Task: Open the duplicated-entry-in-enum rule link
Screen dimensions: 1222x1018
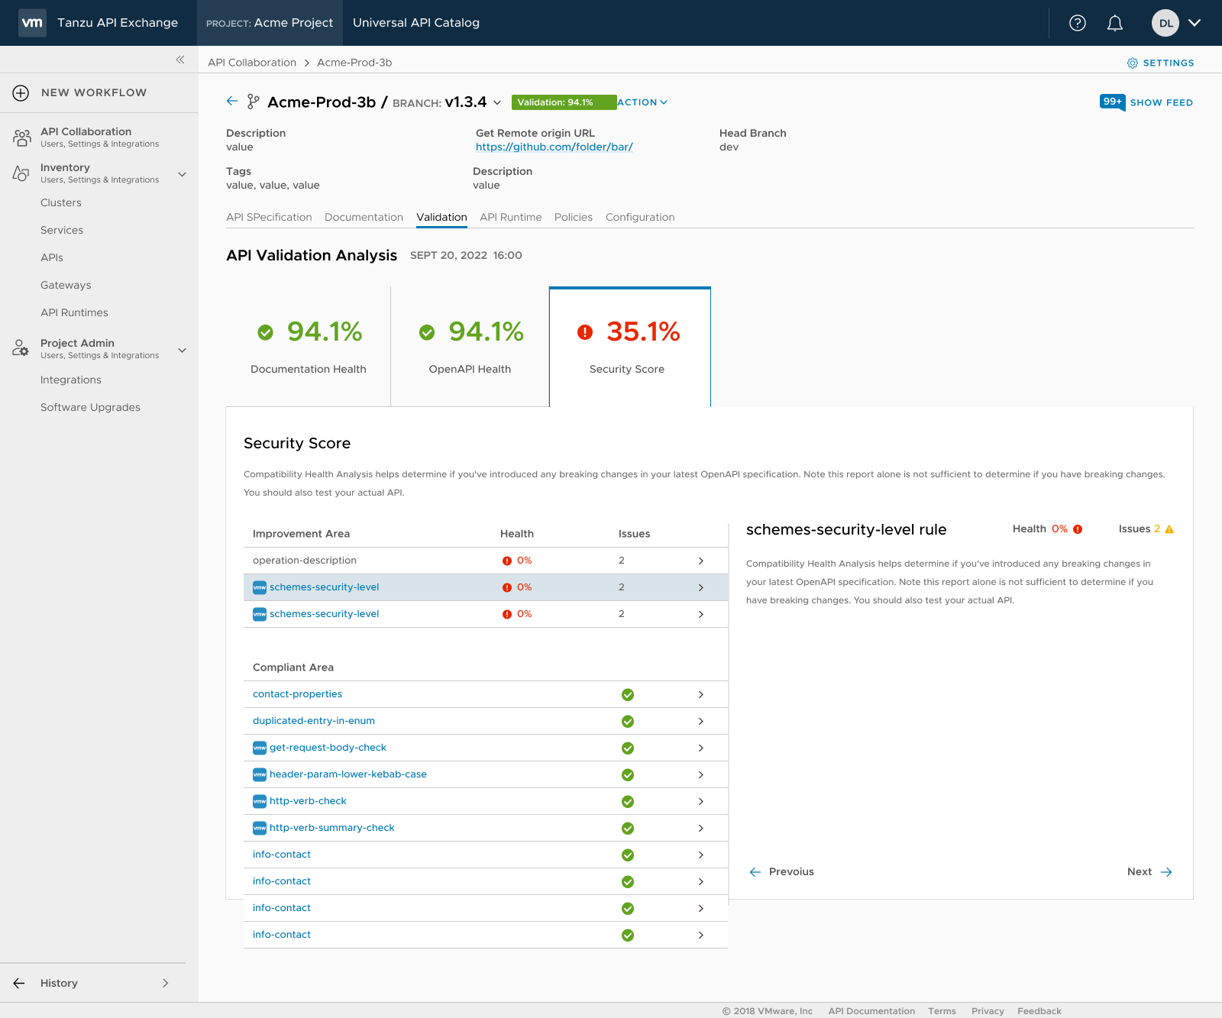Action: click(x=314, y=721)
